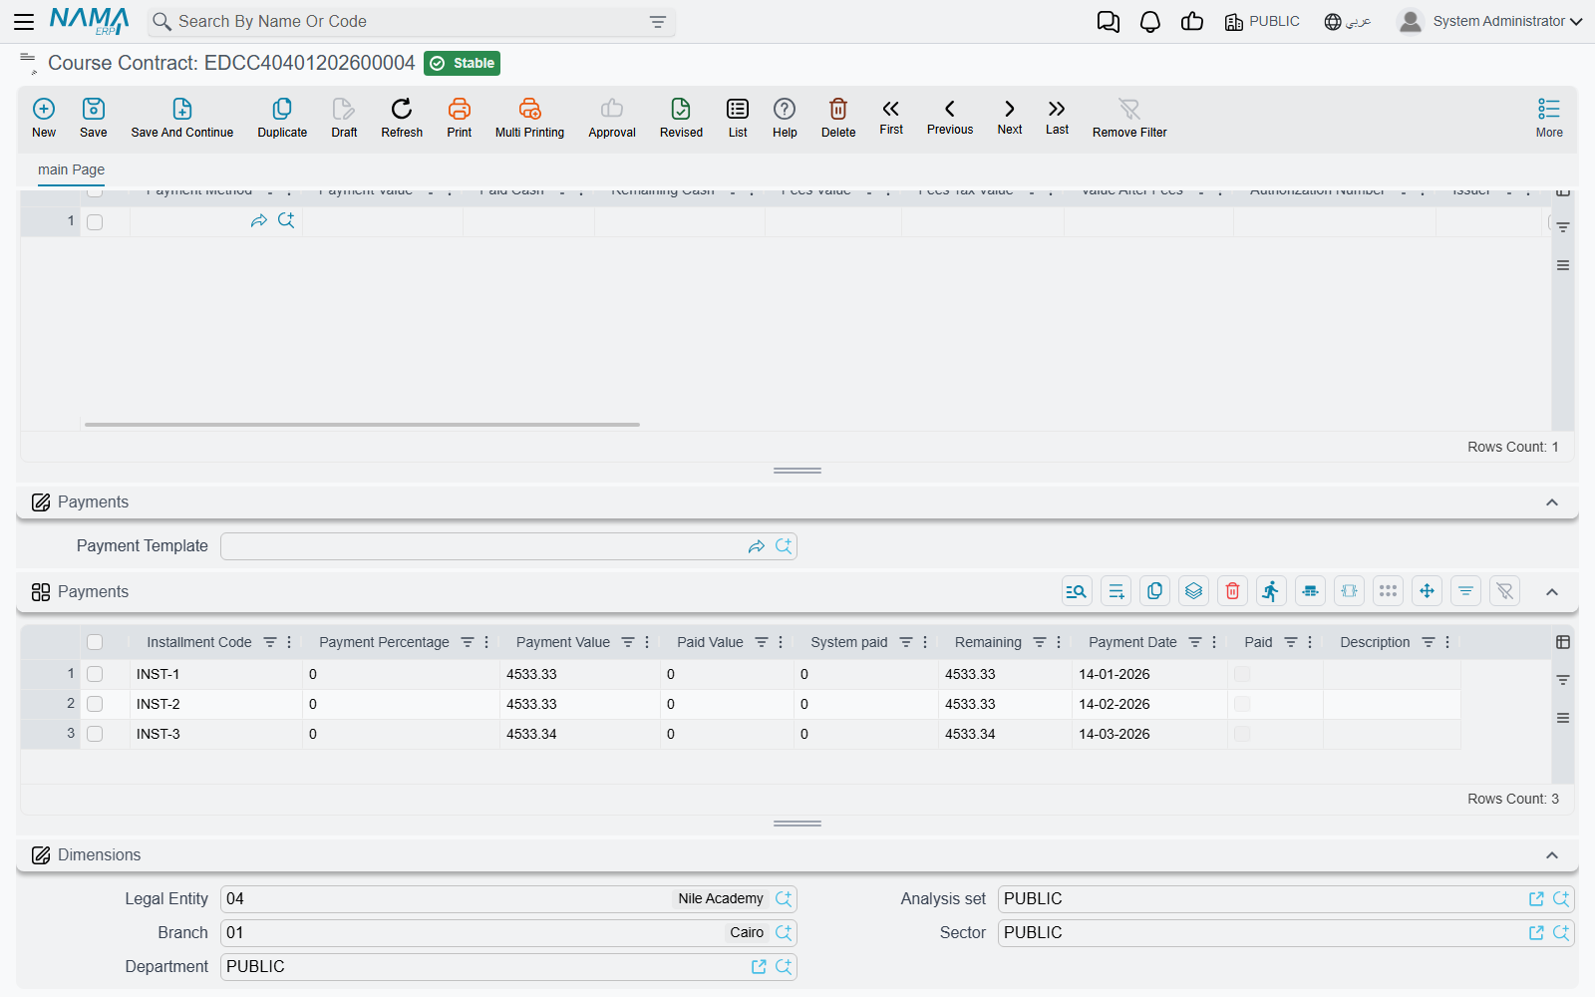The width and height of the screenshot is (1595, 997).
Task: Click the running-man icon in Payments grid toolbar
Action: pyautogui.click(x=1271, y=591)
